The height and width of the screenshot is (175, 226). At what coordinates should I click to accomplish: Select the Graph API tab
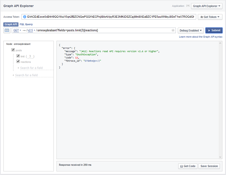point(11,24)
